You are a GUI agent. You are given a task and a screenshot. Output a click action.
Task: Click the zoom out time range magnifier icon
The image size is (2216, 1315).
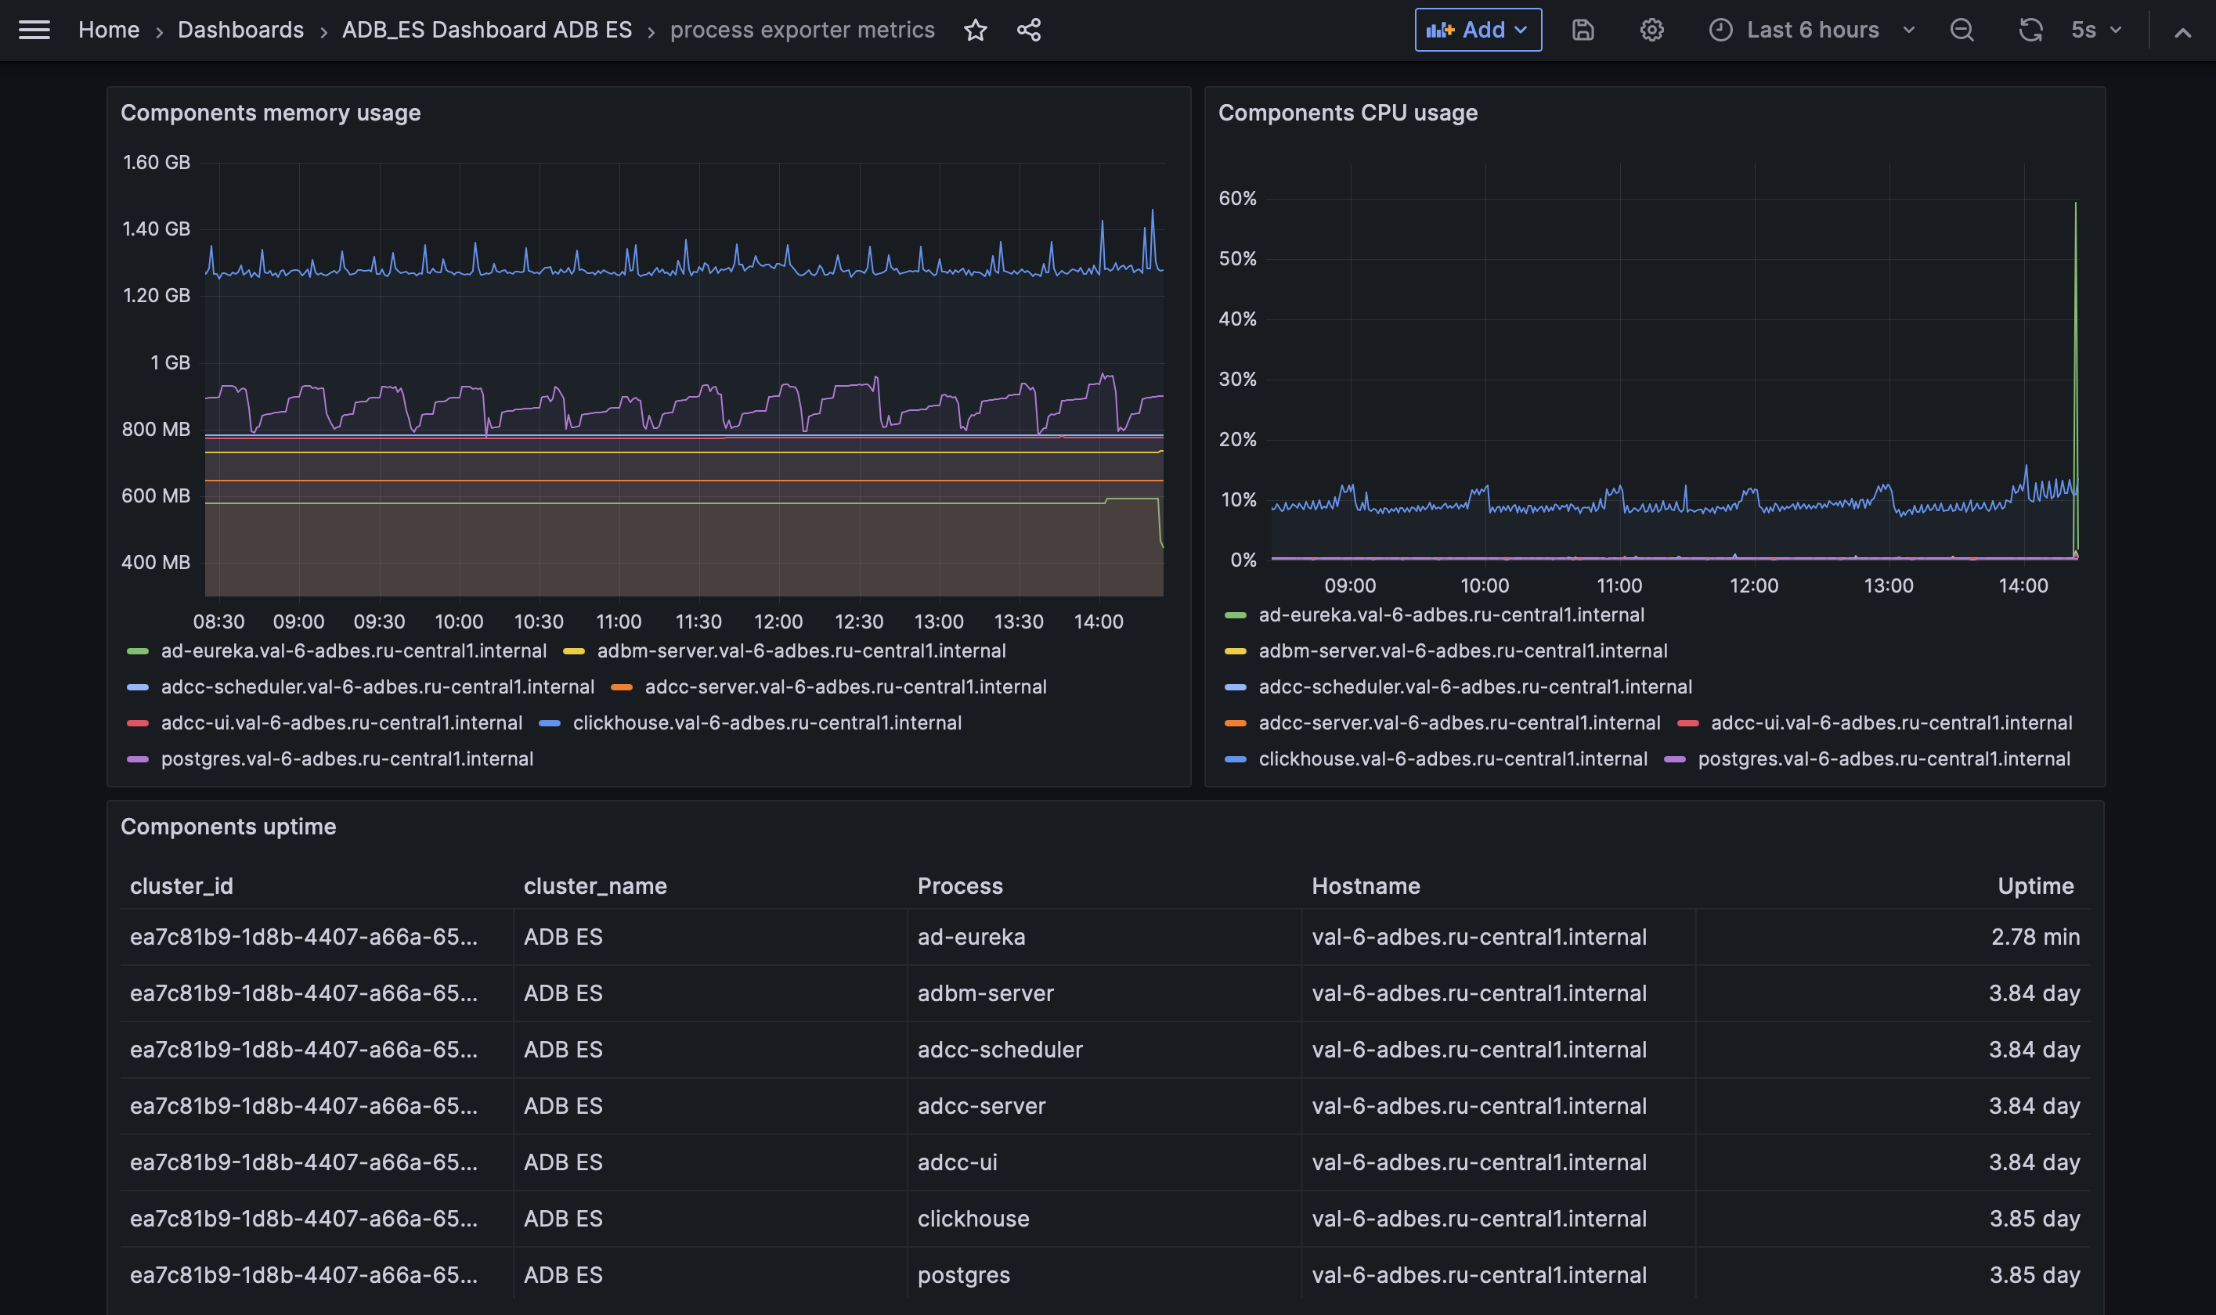point(1962,29)
